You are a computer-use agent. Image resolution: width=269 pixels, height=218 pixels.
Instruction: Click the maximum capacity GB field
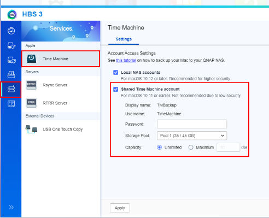tap(228, 148)
